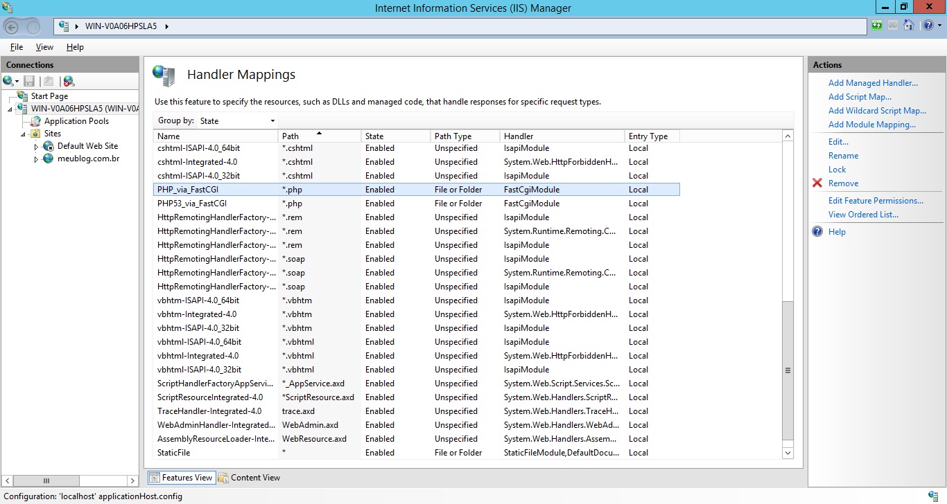Click the Delete Connection globe icon with red x
Image resolution: width=947 pixels, height=504 pixels.
(x=68, y=81)
